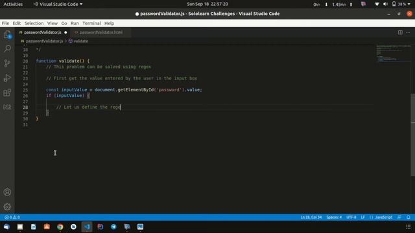This screenshot has height=233, width=415.
Task: Open the Accounts icon in the activity bar
Action: [x=7, y=192]
